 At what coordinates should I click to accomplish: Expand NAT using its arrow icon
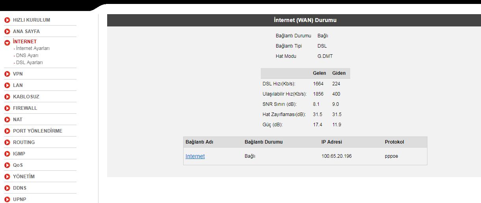(7, 120)
